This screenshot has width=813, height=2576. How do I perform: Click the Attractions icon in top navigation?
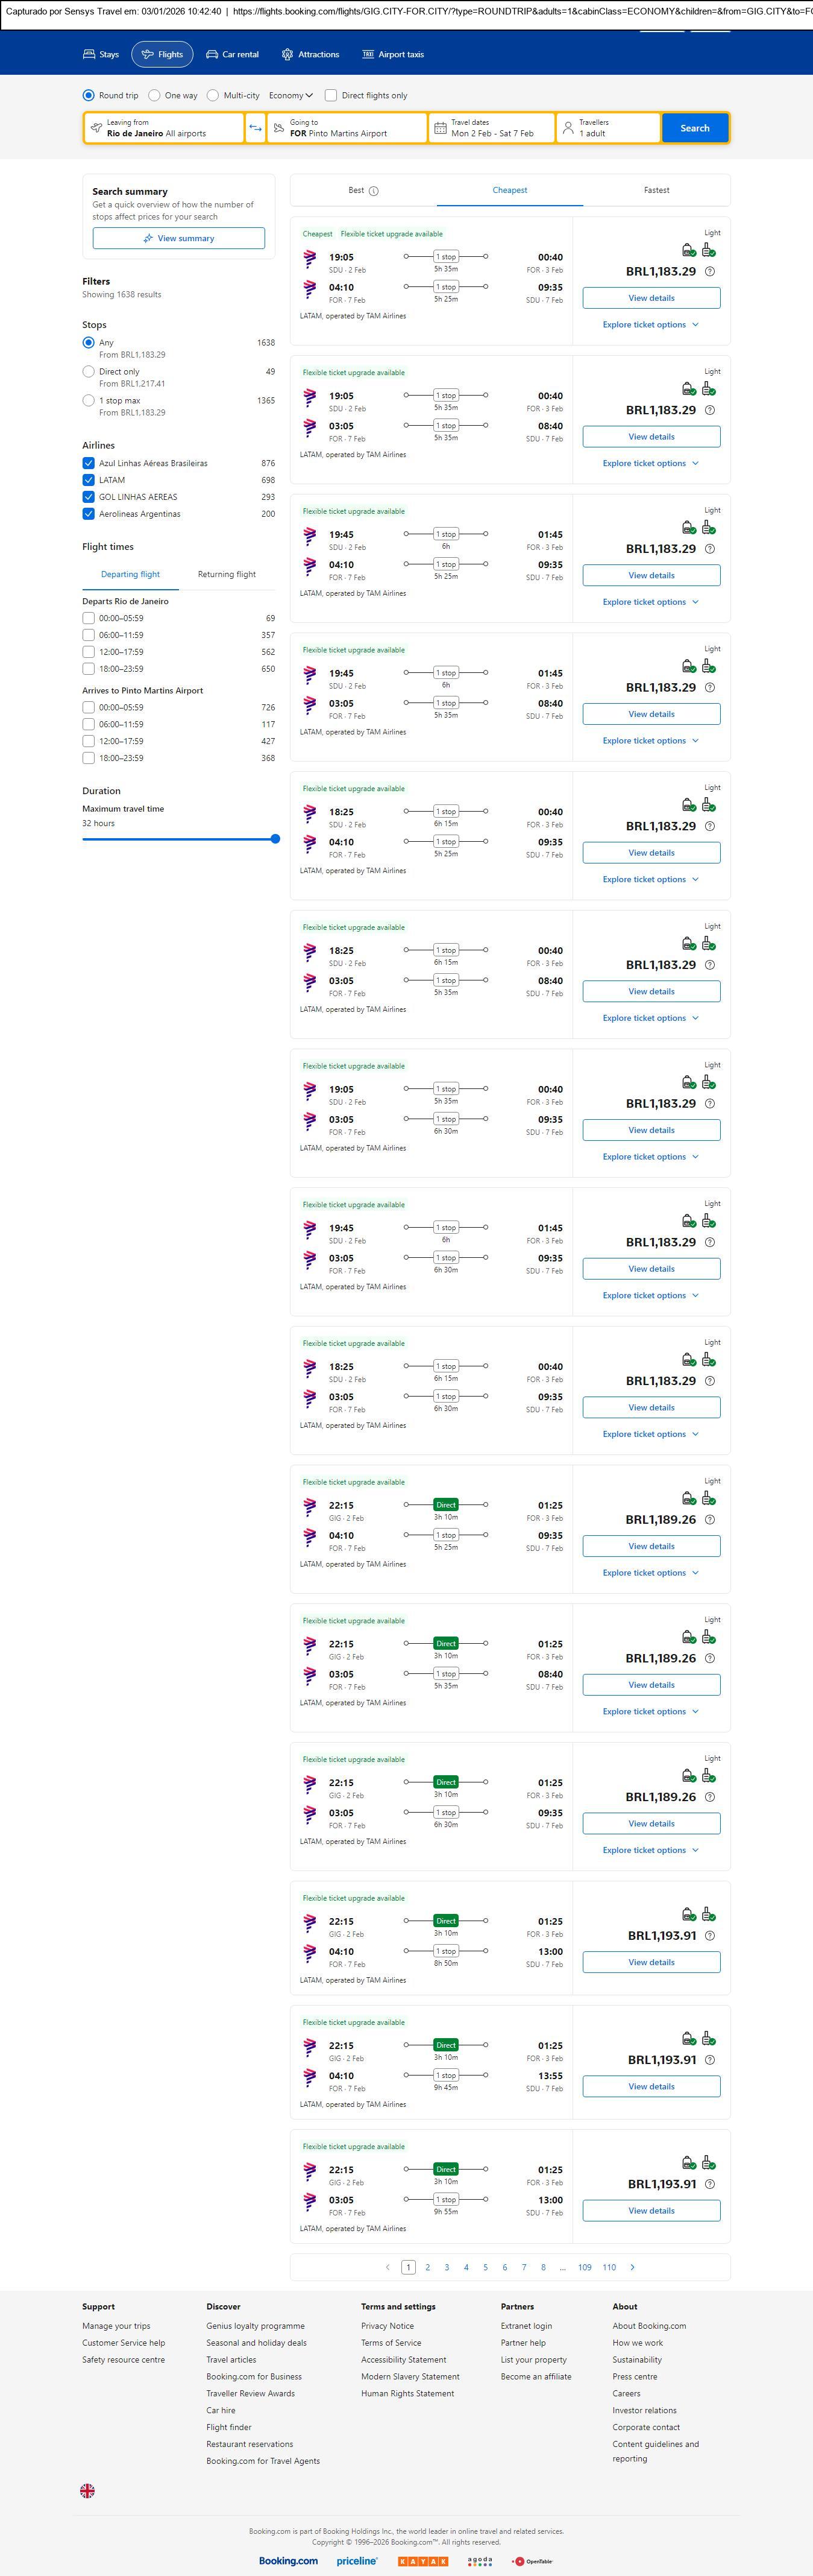[x=287, y=54]
